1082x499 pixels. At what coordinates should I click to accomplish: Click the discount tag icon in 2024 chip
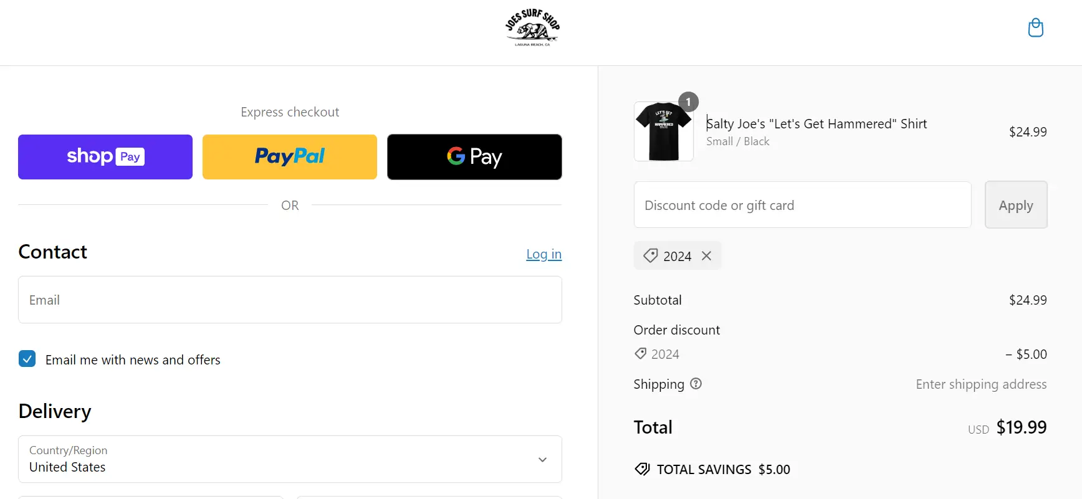[x=650, y=256]
